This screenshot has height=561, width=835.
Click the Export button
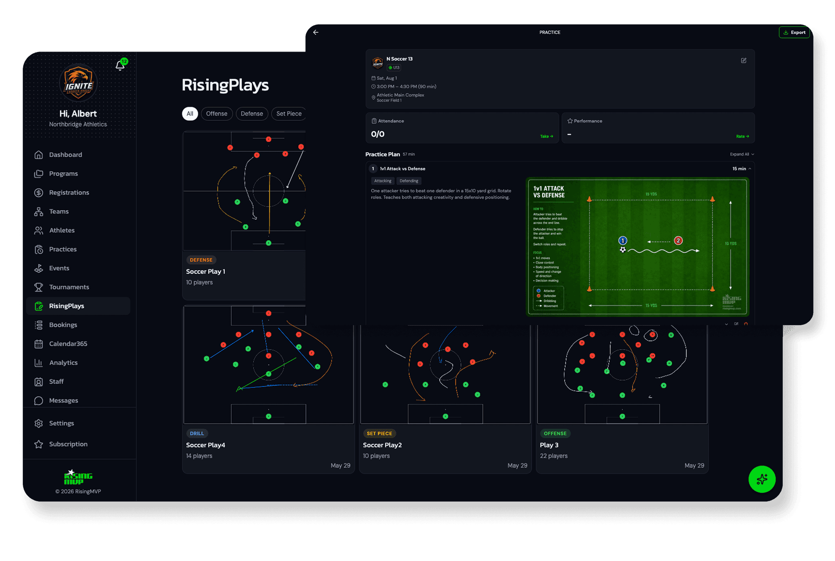794,32
